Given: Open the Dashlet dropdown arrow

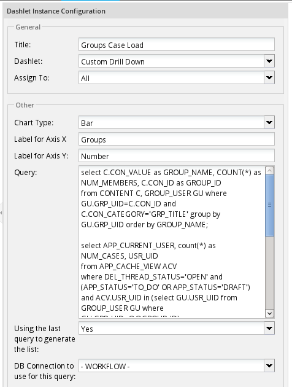Looking at the screenshot, I should (269, 61).
